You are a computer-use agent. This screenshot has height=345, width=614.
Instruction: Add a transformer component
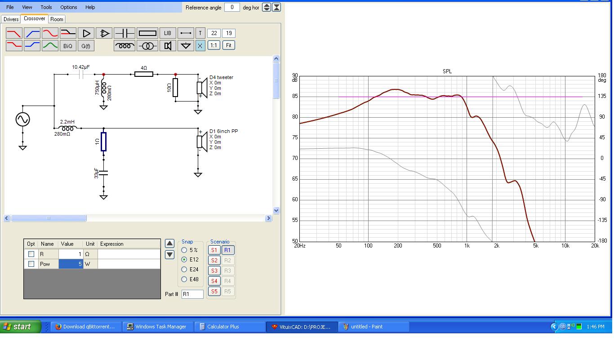[147, 45]
